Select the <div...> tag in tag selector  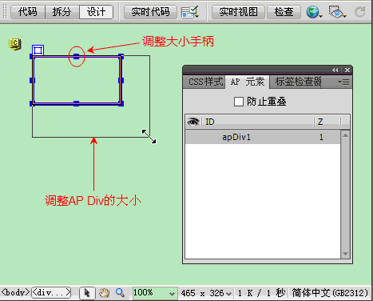[51, 292]
